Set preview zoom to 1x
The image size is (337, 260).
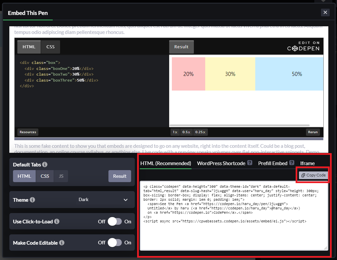175,132
